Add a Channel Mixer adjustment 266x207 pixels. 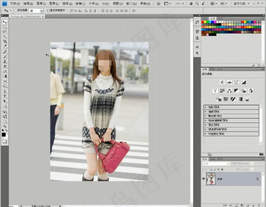(251, 91)
